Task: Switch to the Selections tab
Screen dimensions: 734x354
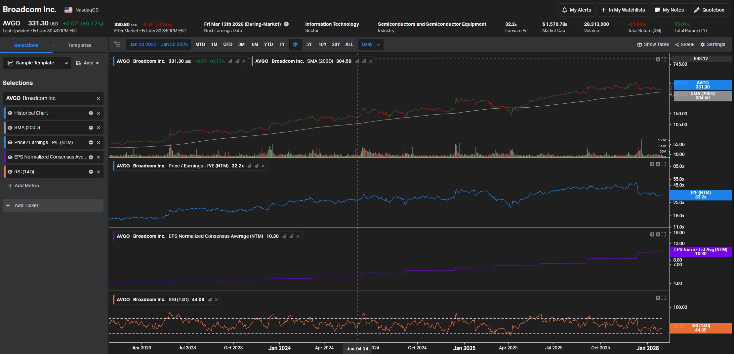Action: 26,45
